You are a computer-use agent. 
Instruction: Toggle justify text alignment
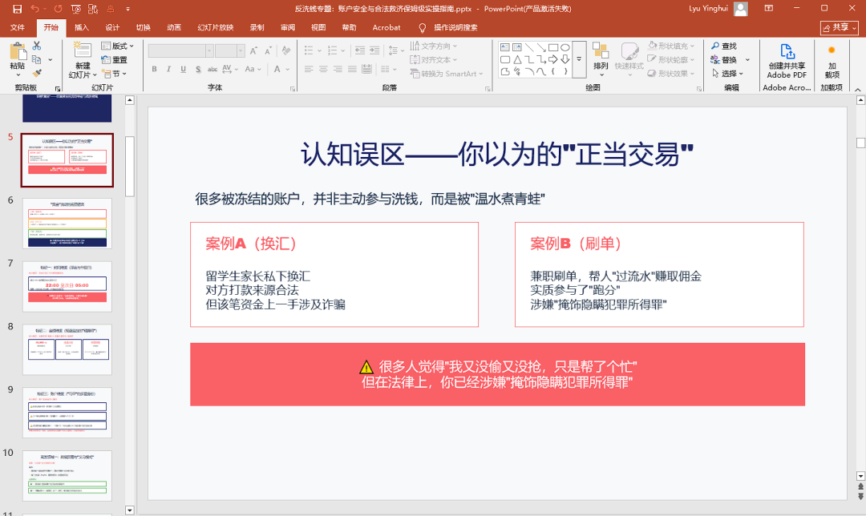coord(352,69)
